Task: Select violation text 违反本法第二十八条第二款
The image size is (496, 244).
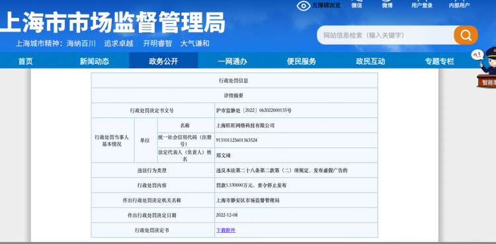Action: (x=248, y=171)
